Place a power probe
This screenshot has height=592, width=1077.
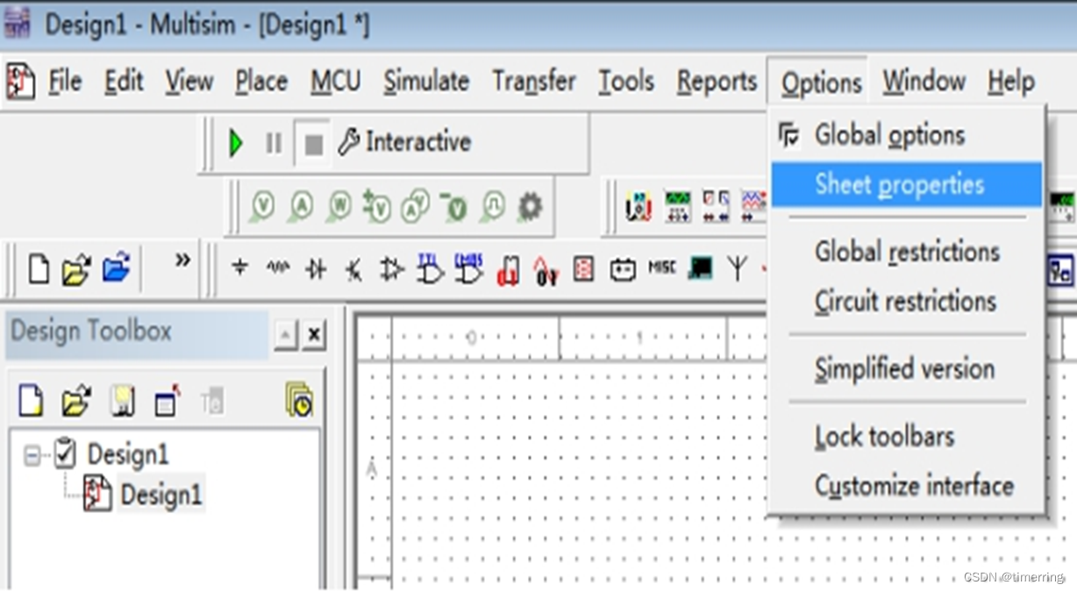[x=339, y=207]
